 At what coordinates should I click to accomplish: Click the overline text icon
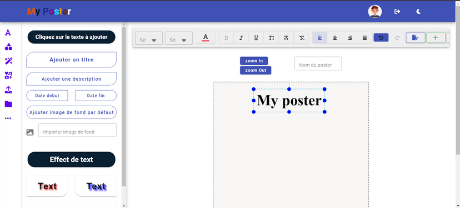(286, 38)
